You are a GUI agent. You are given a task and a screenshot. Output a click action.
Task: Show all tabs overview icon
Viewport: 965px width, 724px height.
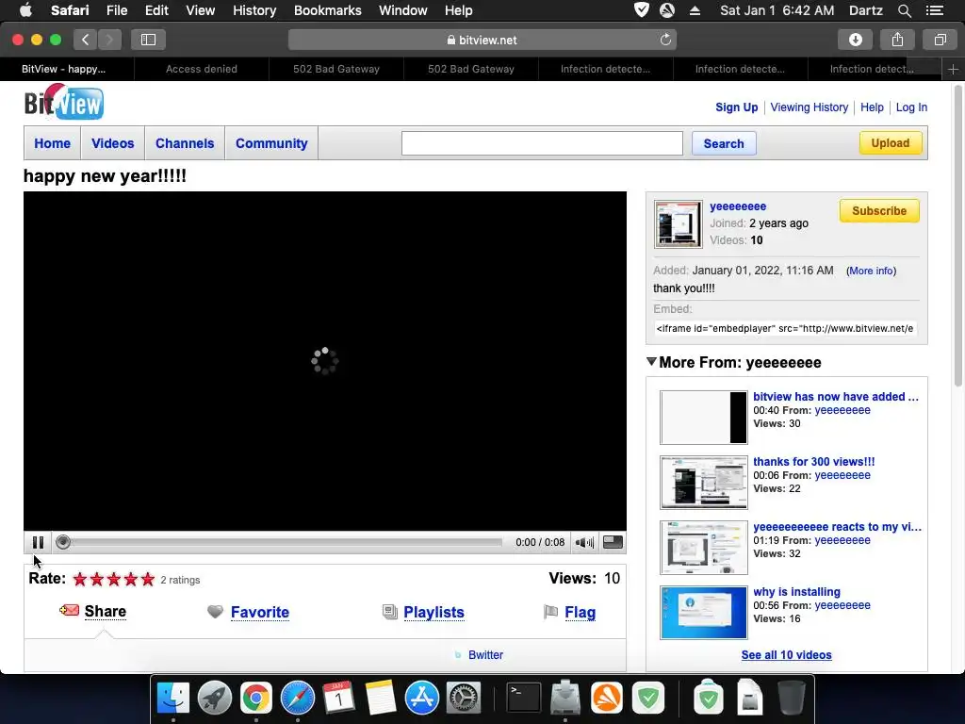tap(940, 40)
